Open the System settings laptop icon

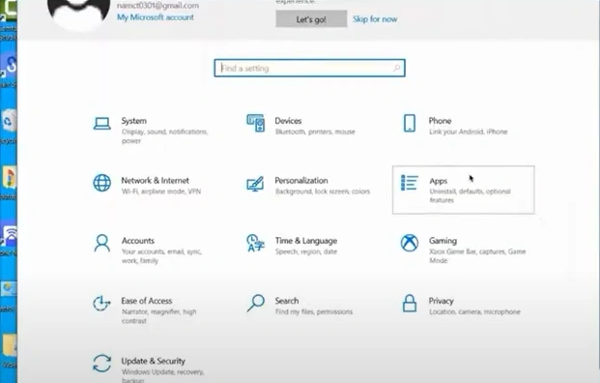point(101,124)
